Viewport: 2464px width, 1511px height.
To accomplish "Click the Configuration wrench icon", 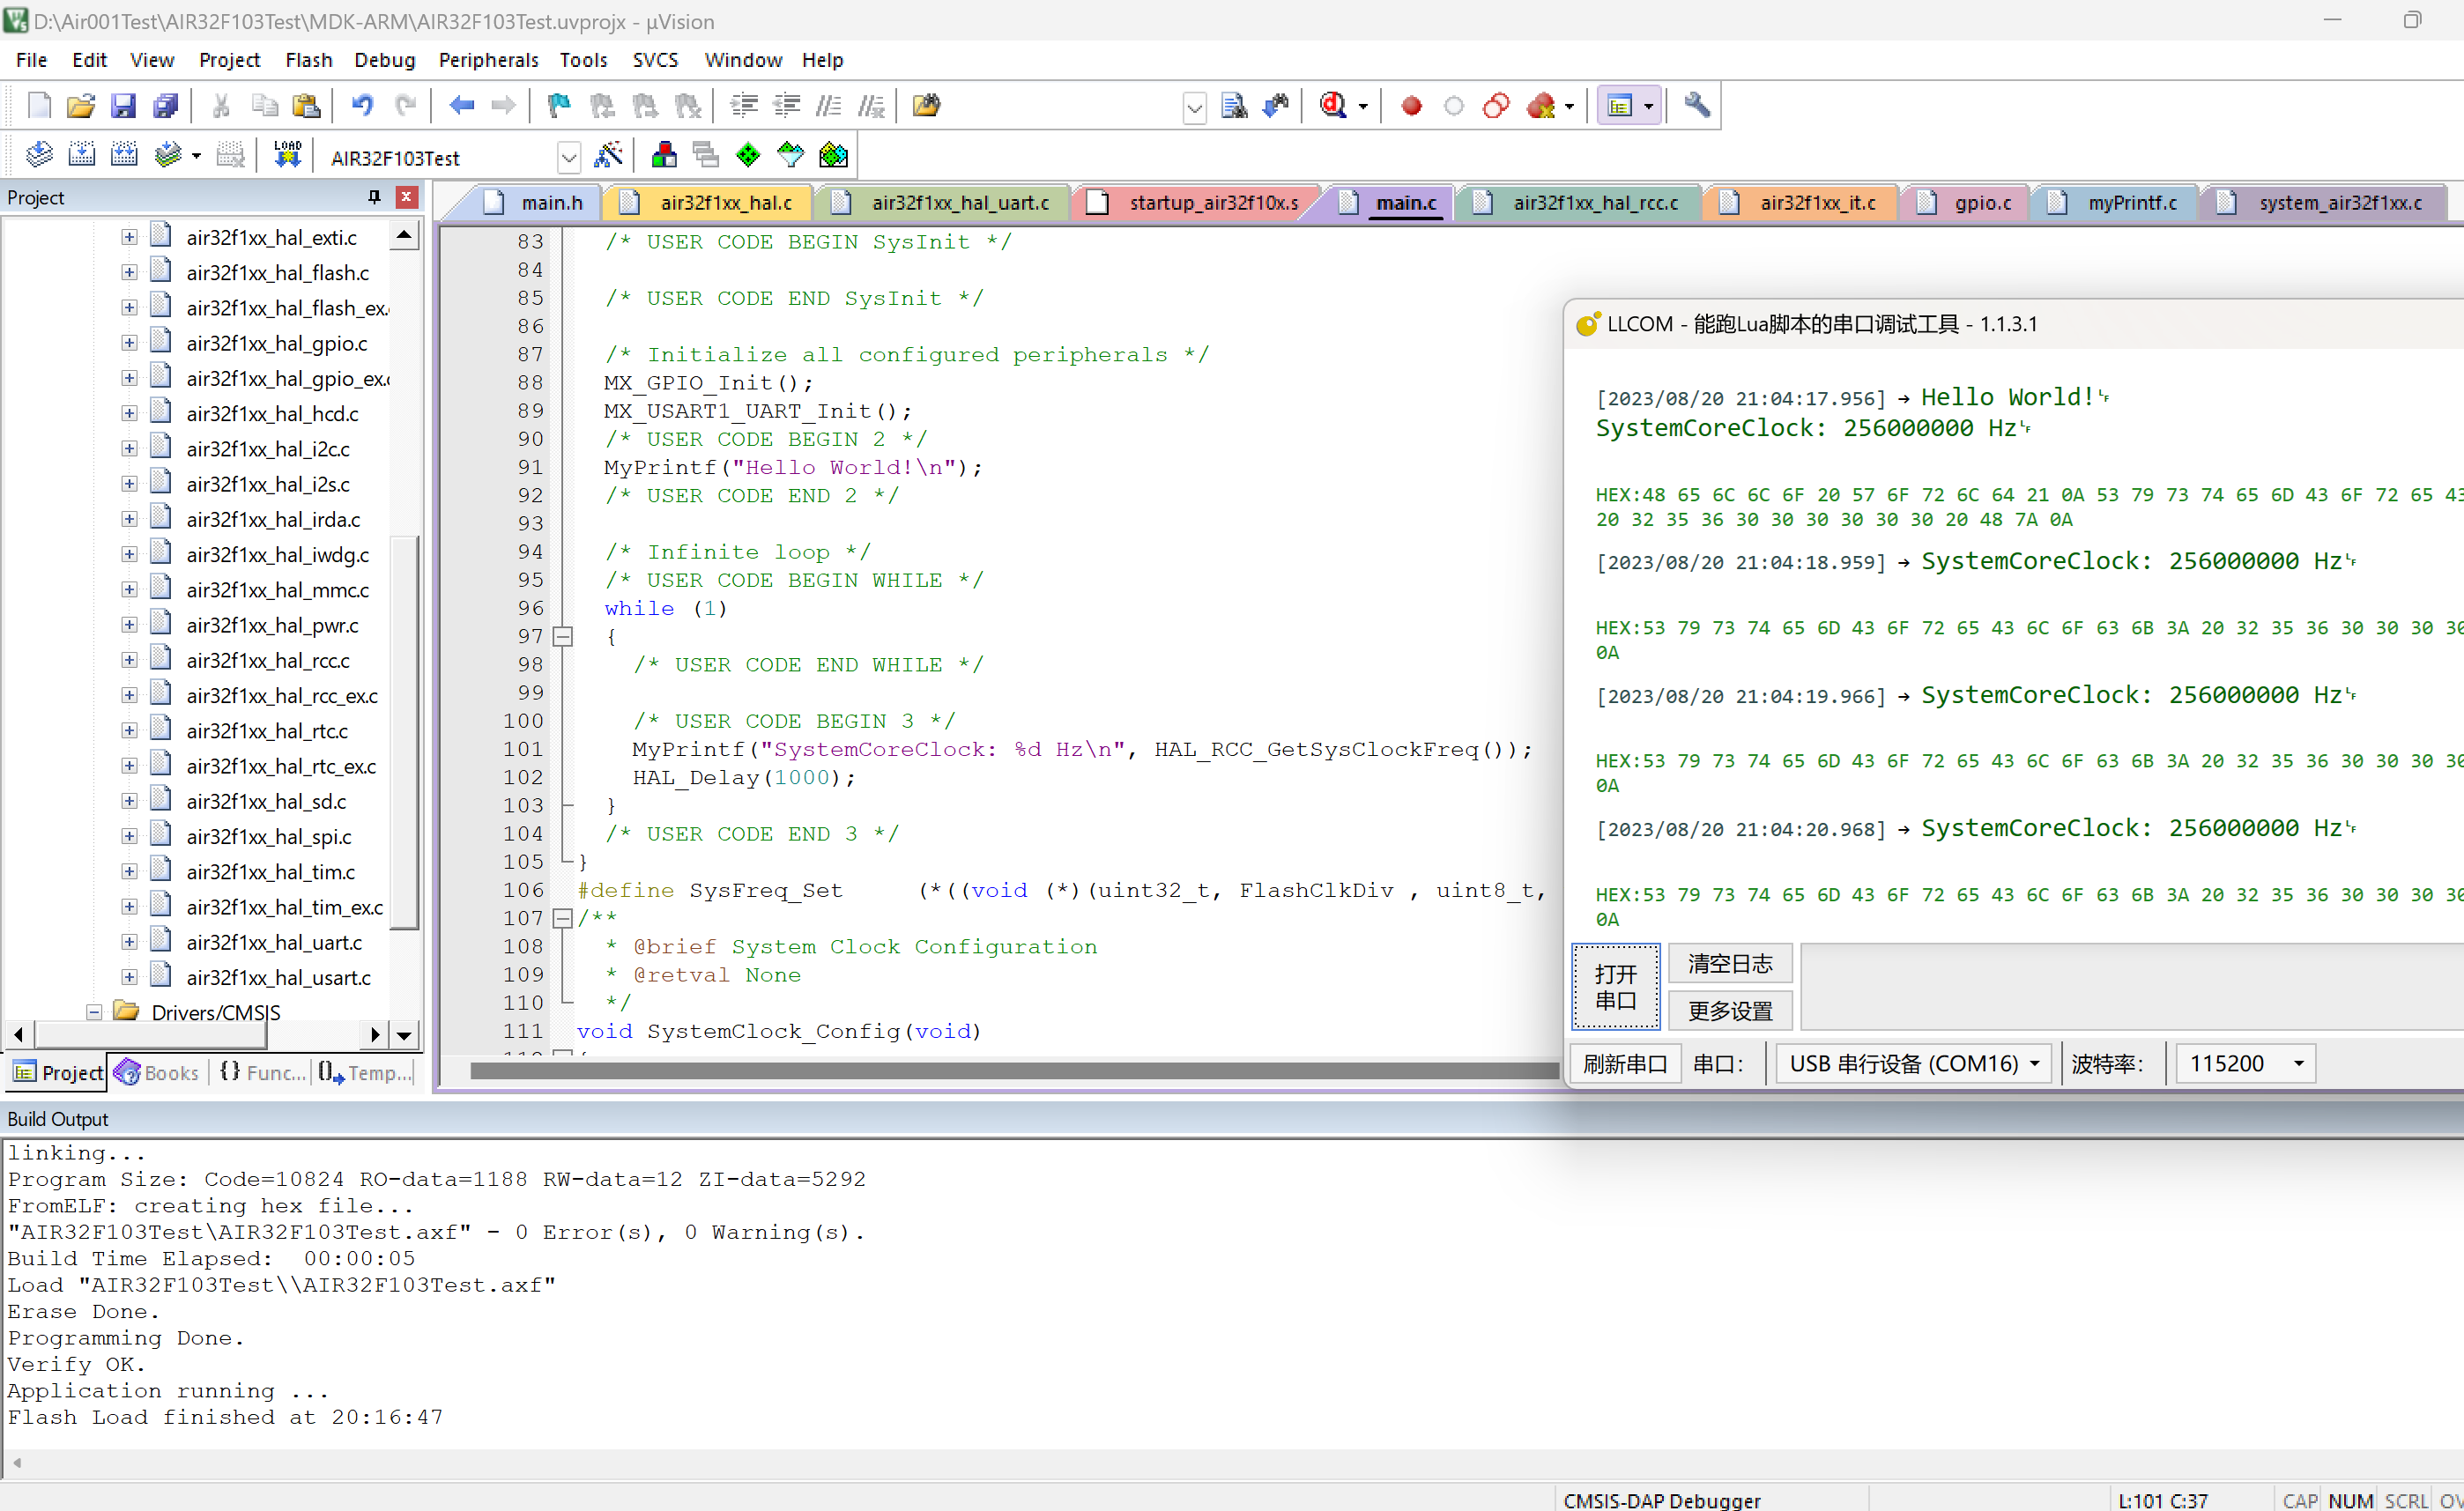I will (1696, 105).
